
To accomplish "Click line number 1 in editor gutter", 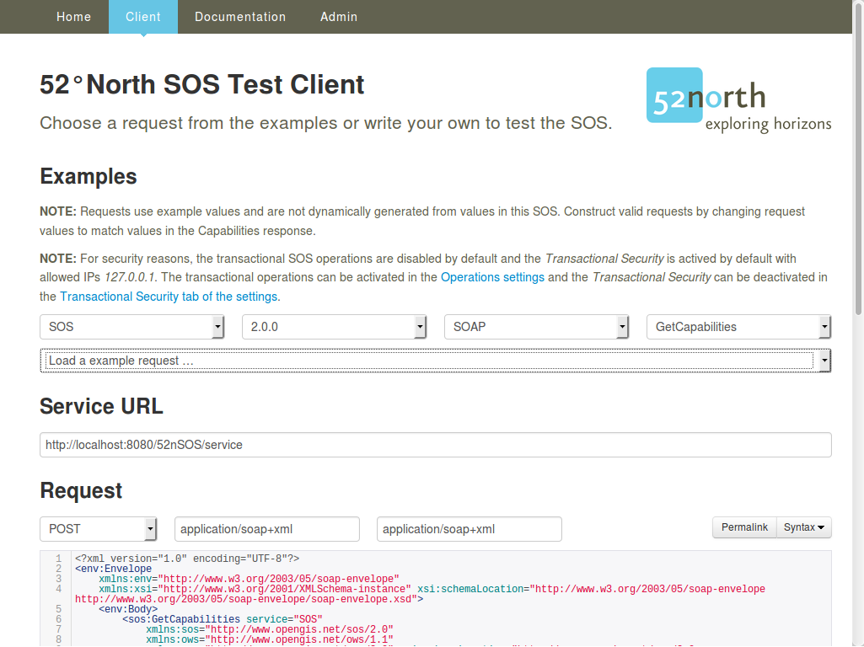I will [58, 559].
